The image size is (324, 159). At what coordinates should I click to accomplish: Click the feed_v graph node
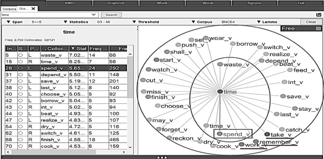click(x=290, y=70)
